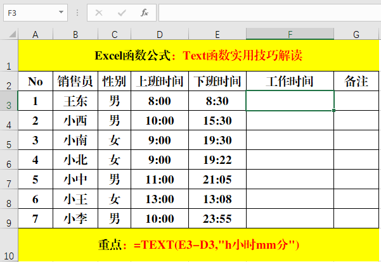381x262 pixels.
Task: Open the Insert Function fx dialog
Action: [145, 13]
